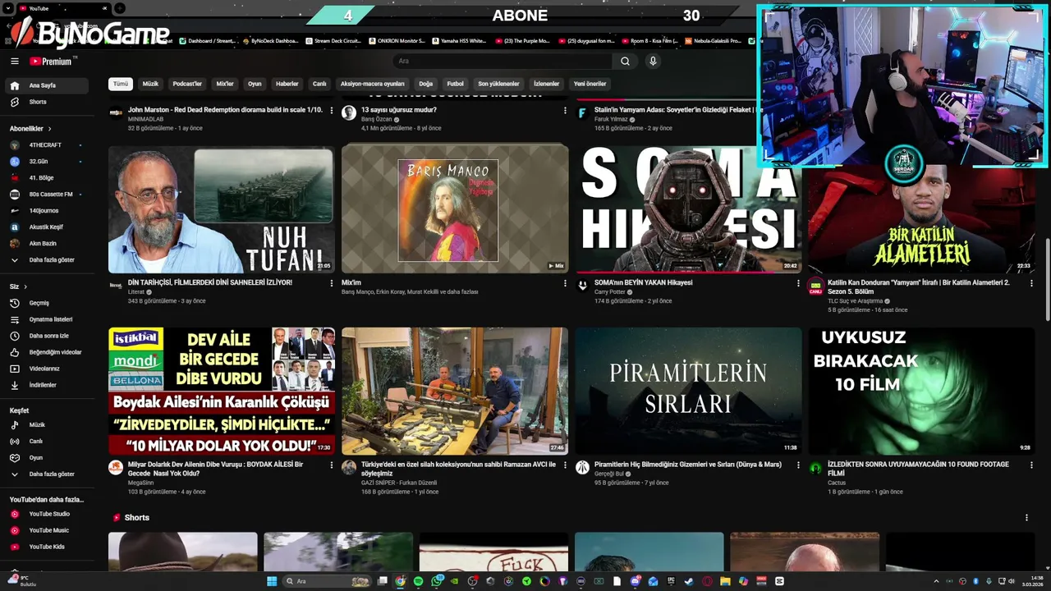Play the UYKUSUZ BIRAKACAK 10 FILM thumbnail
The image size is (1051, 591).
click(x=921, y=392)
